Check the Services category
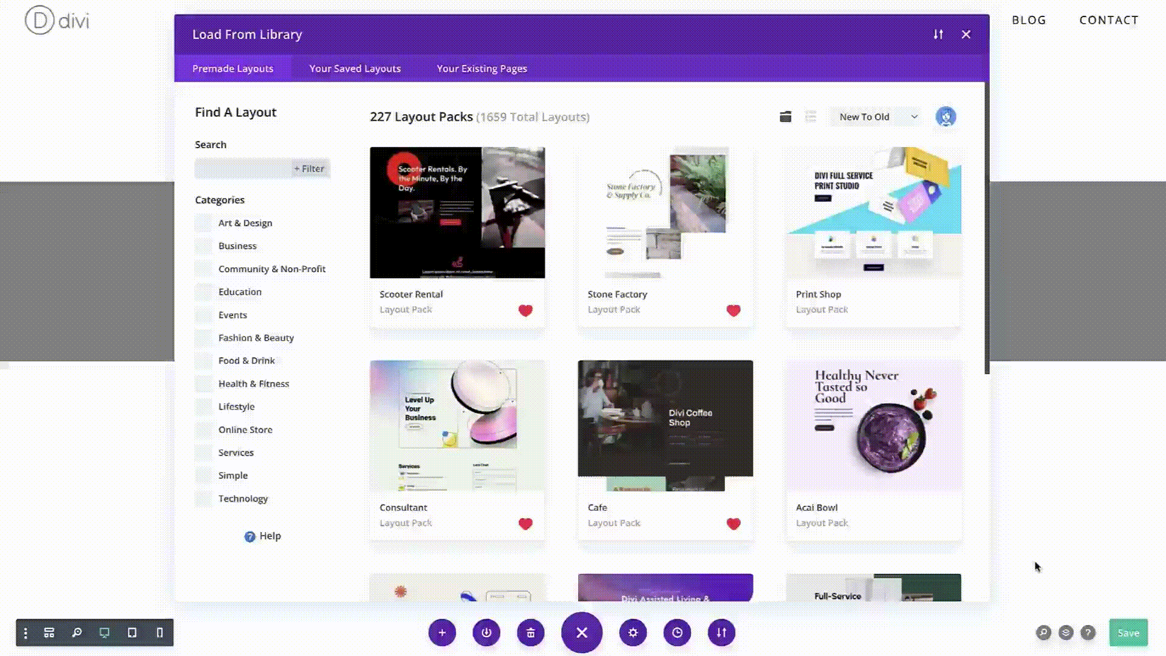1166x656 pixels. tap(204, 453)
